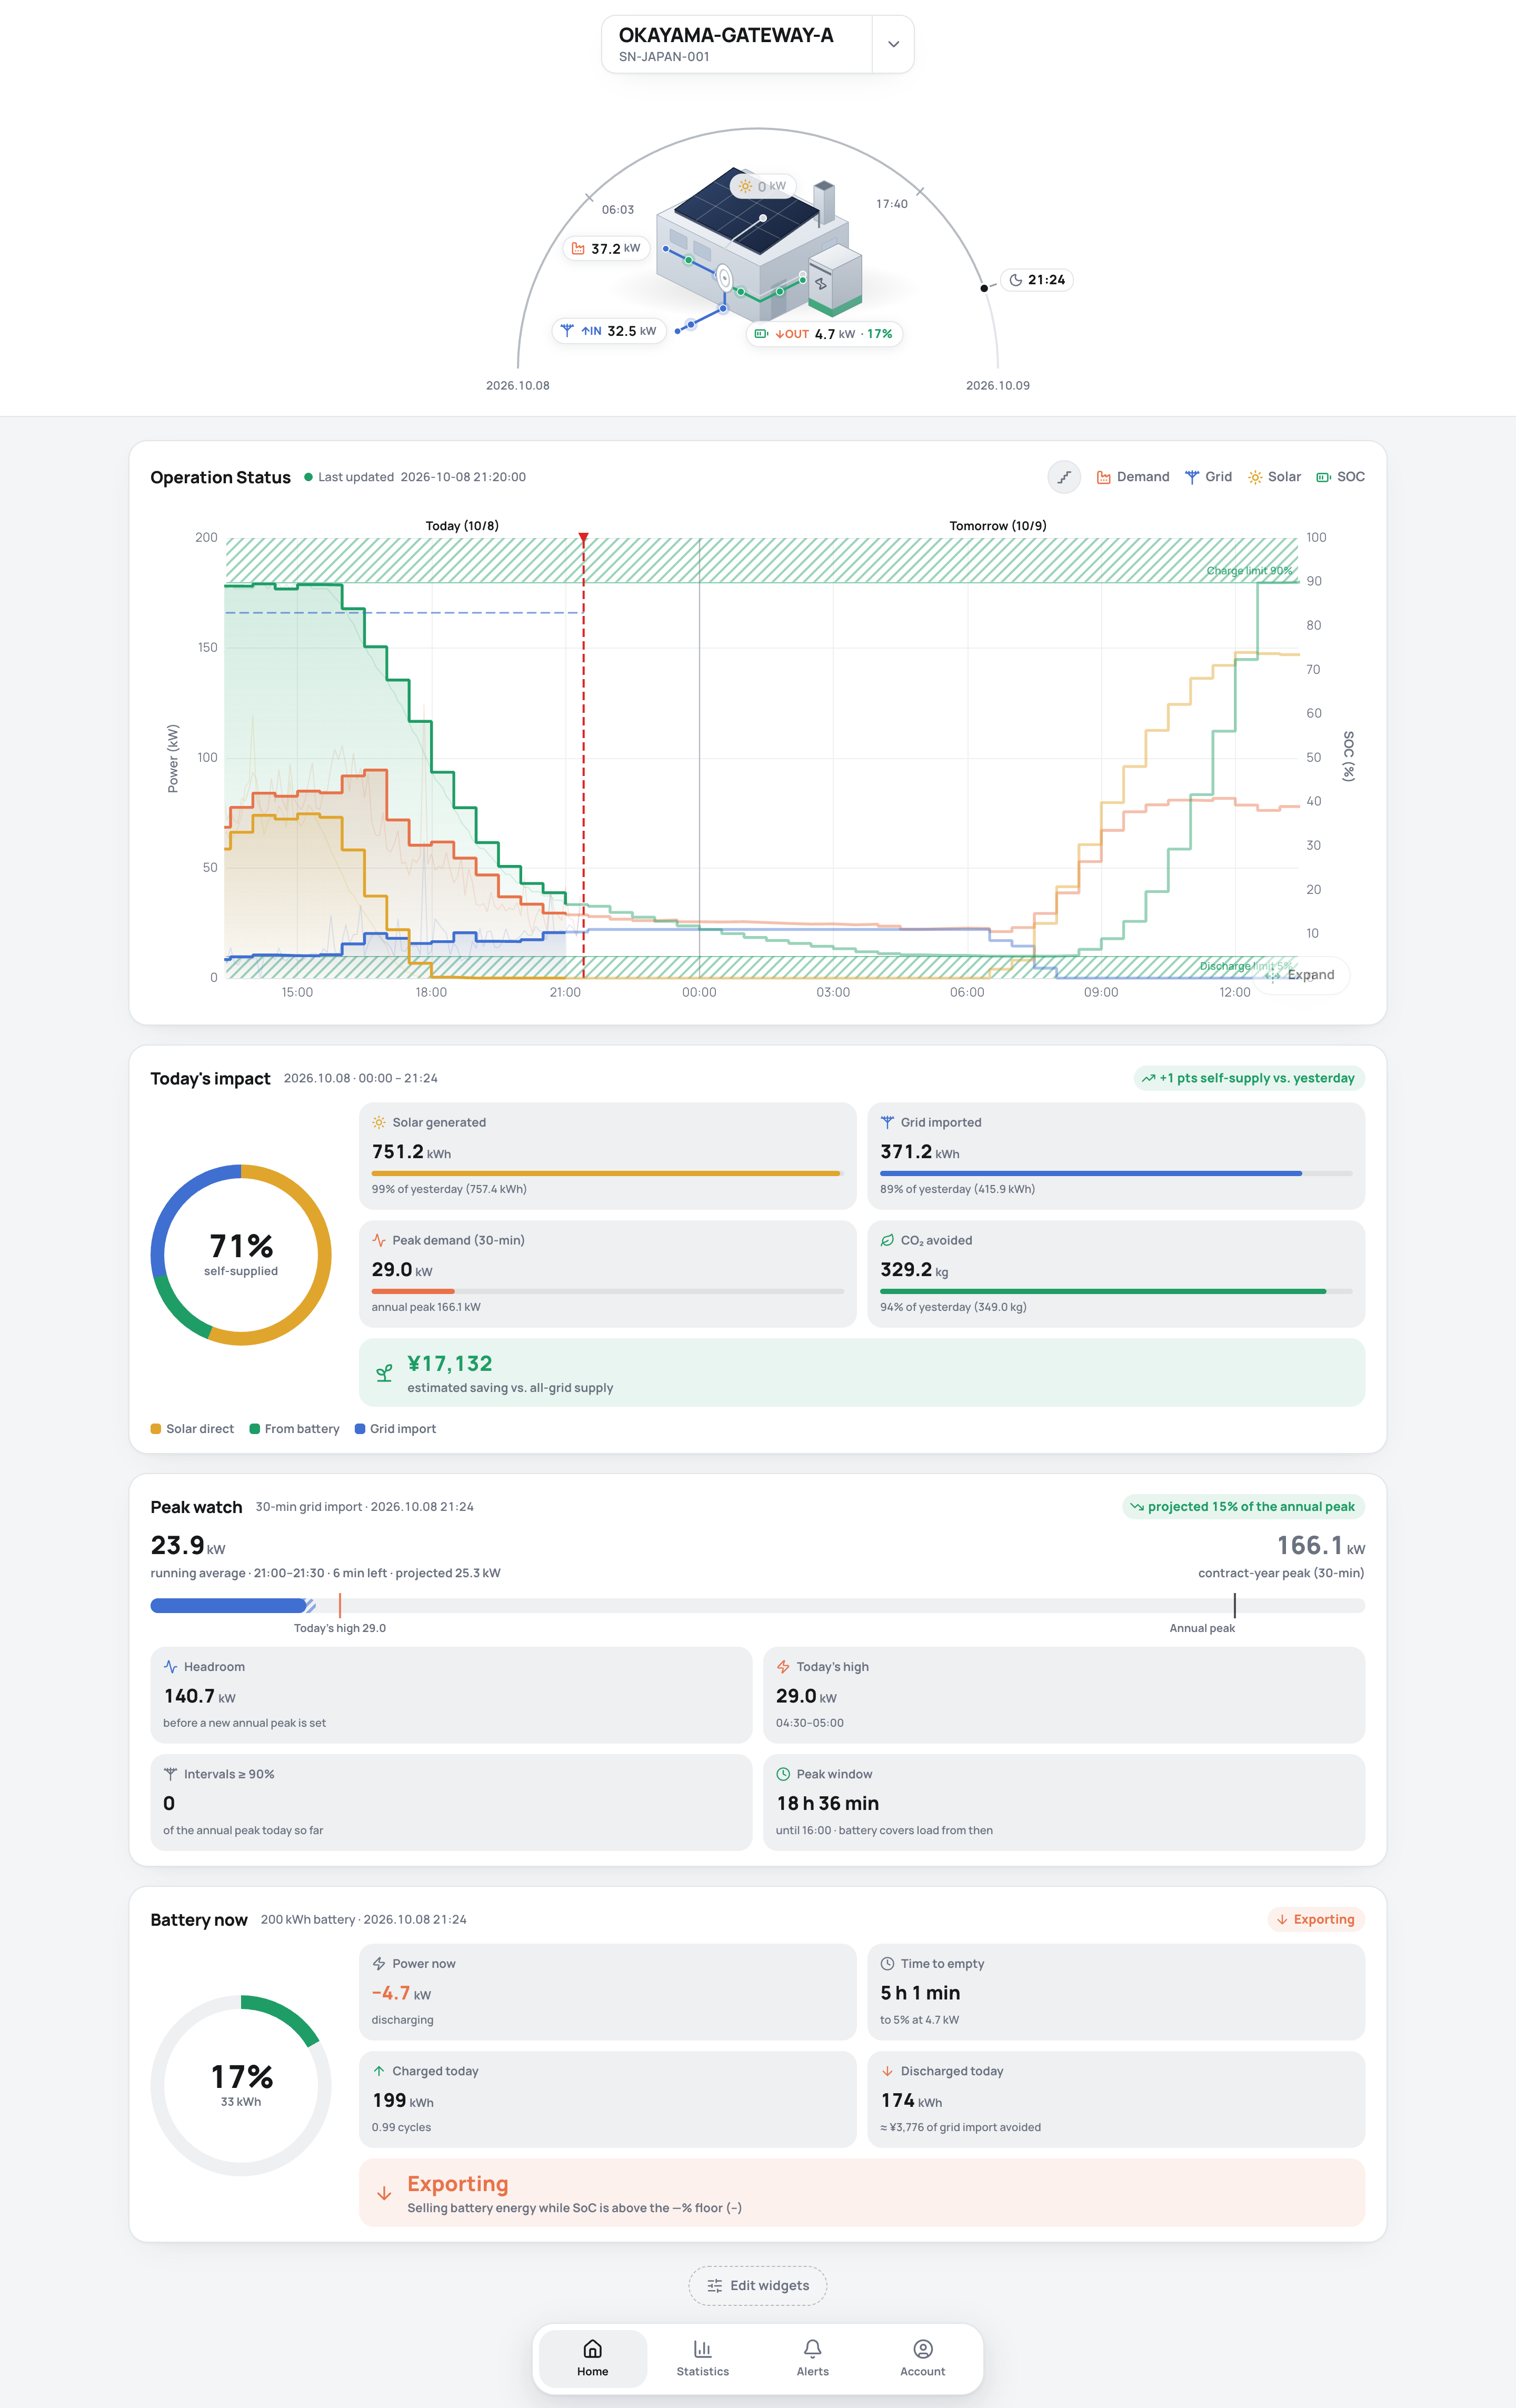Click the Headroom pulse icon
This screenshot has height=2408, width=1516.
point(171,1667)
